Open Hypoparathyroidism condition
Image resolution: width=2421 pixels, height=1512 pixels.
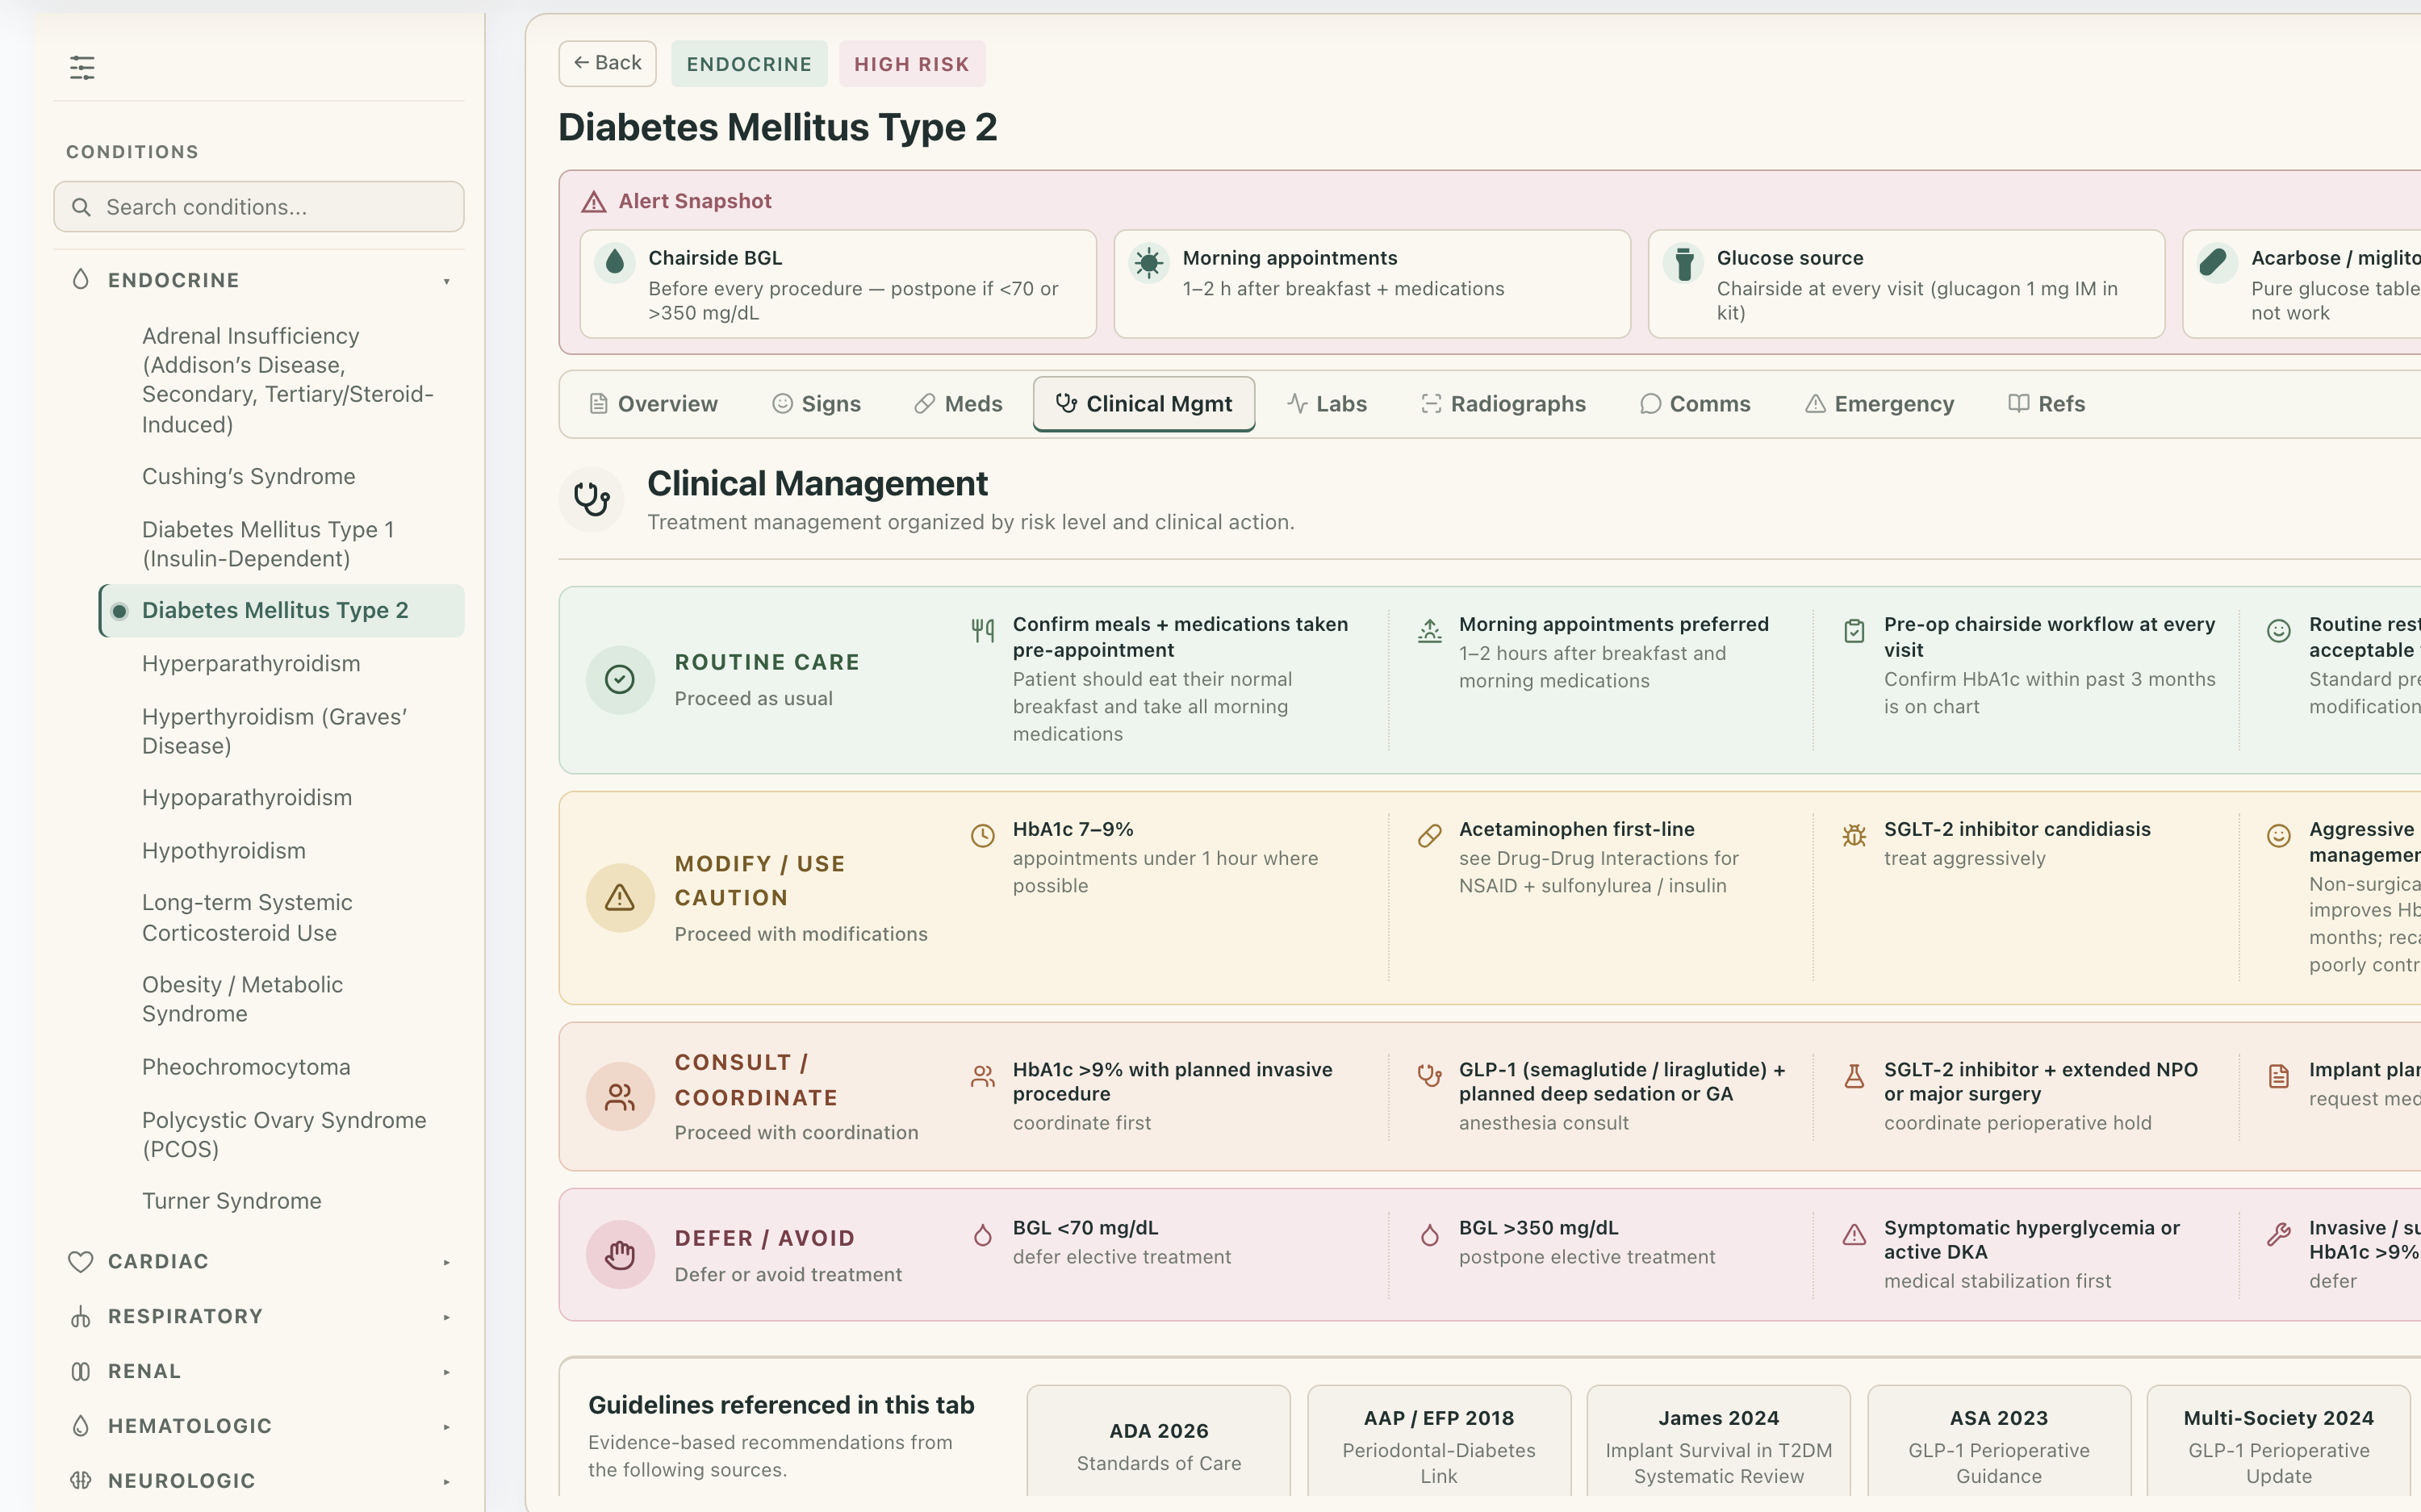coord(282,798)
